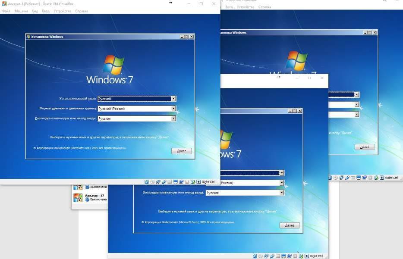Minimize setup dialog in right VM window
This screenshot has height=259, width=403.
(x=365, y=33)
